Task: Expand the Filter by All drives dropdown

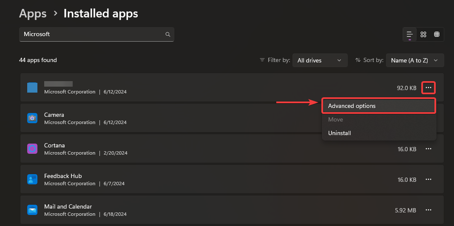Action: (320, 60)
